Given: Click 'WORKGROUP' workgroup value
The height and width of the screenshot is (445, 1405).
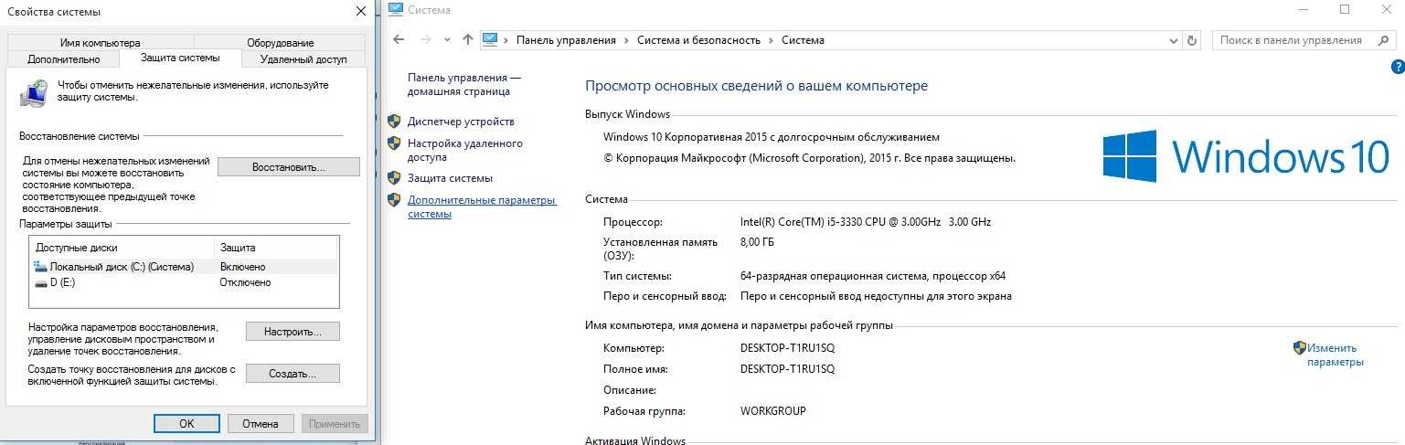Looking at the screenshot, I should (x=773, y=411).
